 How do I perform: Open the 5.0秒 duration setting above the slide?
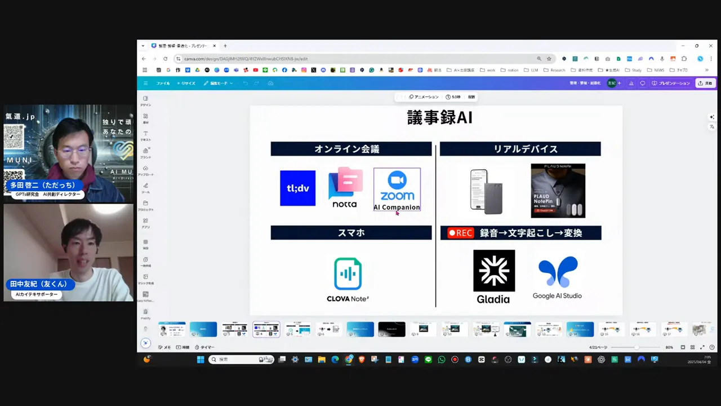[453, 96]
